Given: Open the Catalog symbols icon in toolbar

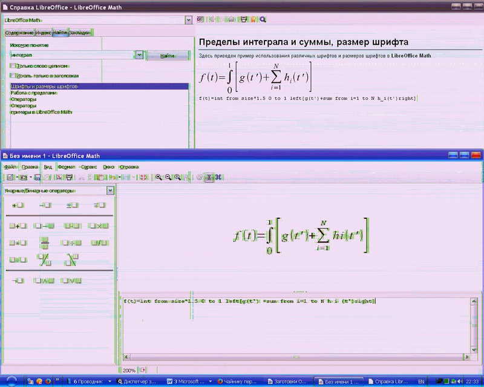Looking at the screenshot, I should tap(218, 177).
